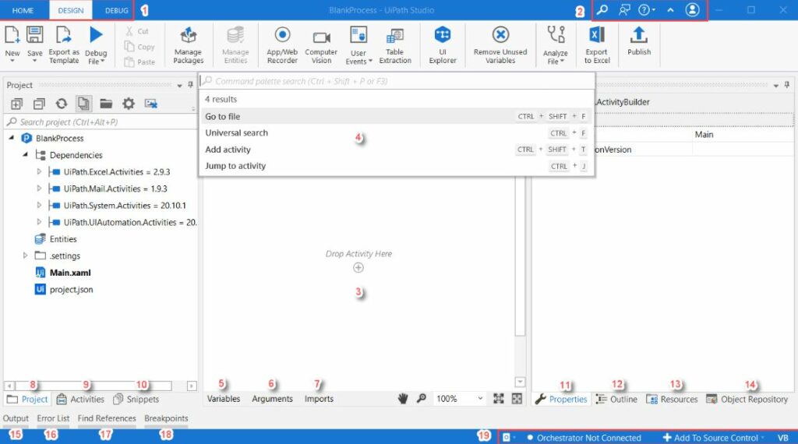Click the plus under Drop Activity Here
The height and width of the screenshot is (444, 798).
coord(358,267)
